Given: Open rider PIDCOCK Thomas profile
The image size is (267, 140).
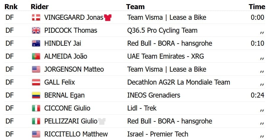Looking at the screenshot, I should pyautogui.click(x=71, y=31).
